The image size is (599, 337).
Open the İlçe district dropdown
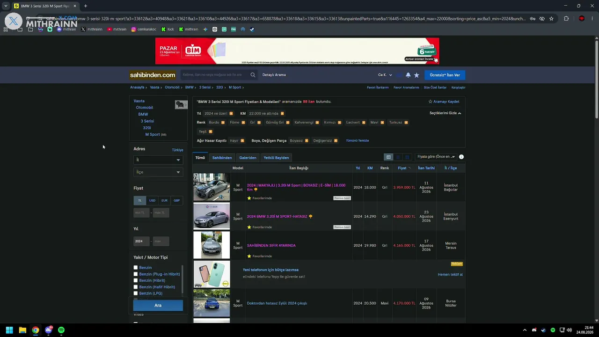pyautogui.click(x=158, y=172)
